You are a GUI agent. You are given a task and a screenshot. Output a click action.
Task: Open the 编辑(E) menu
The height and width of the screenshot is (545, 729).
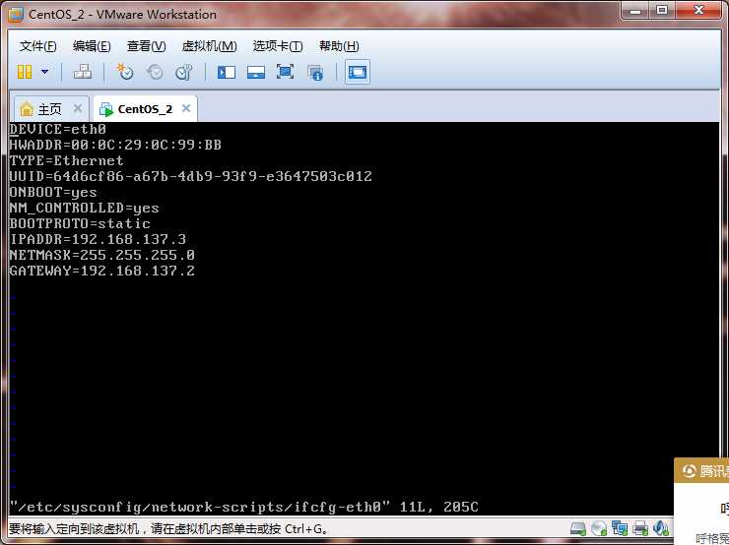[92, 46]
